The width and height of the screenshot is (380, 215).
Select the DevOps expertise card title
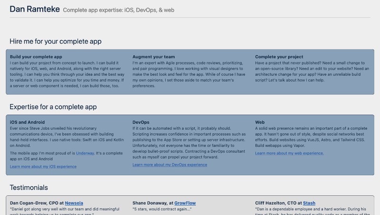(x=141, y=122)
